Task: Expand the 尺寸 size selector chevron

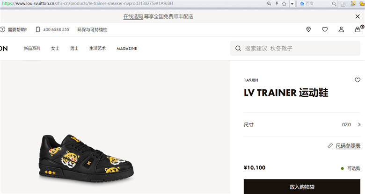Action: [359, 124]
